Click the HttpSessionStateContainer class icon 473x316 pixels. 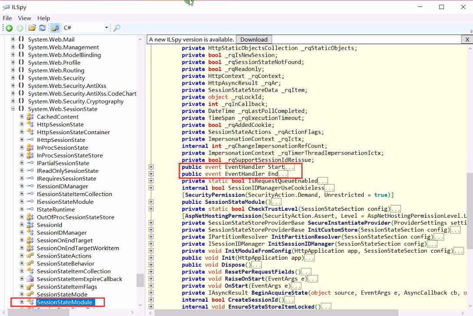30,132
